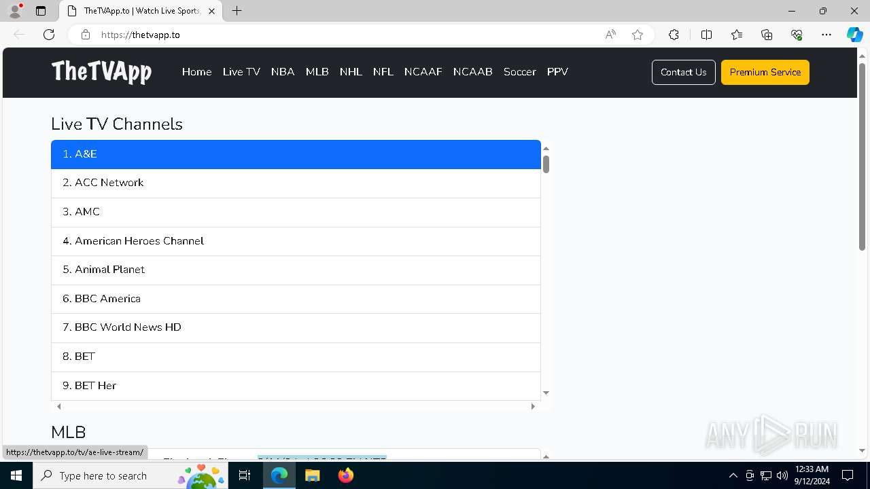This screenshot has height=489, width=870.
Task: Open NCAAF nav item
Action: 423,72
